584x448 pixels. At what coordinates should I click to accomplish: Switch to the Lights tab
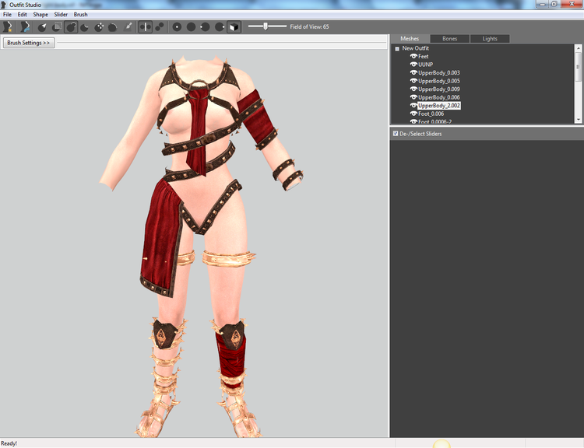tap(490, 39)
